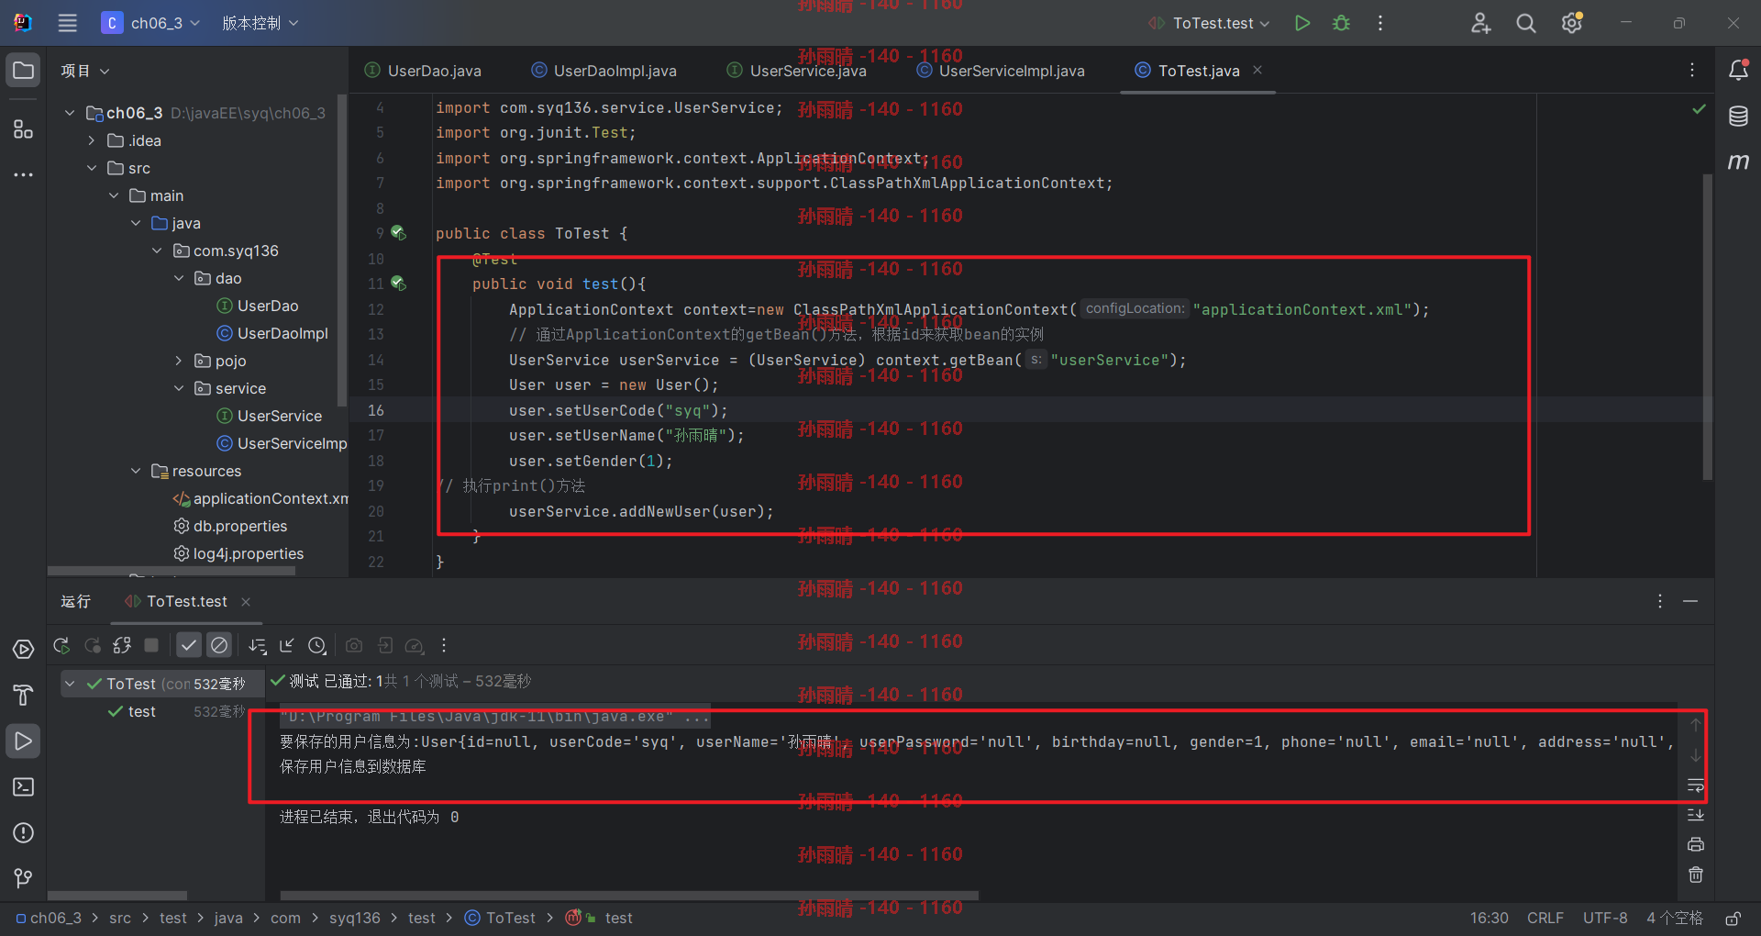Collapse the dao package
1761x936 pixels.
[x=179, y=278]
